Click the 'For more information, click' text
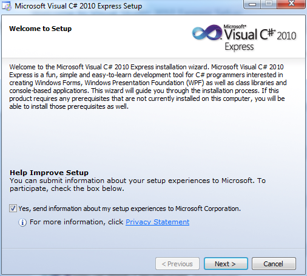The image size is (307, 276). 76,222
